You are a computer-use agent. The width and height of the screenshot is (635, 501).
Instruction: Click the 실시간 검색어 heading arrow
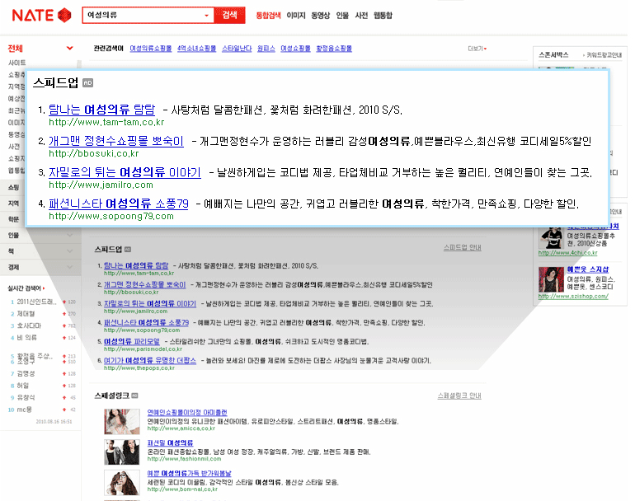[x=44, y=288]
